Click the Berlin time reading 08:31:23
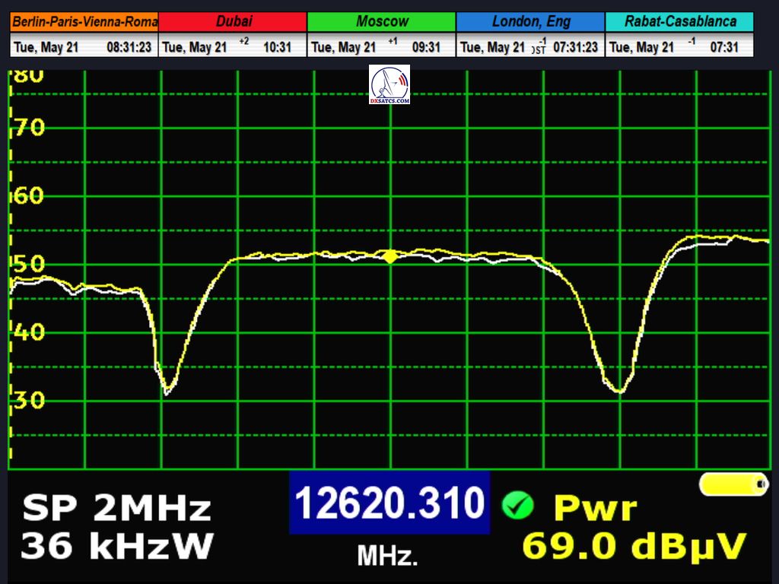 129,47
